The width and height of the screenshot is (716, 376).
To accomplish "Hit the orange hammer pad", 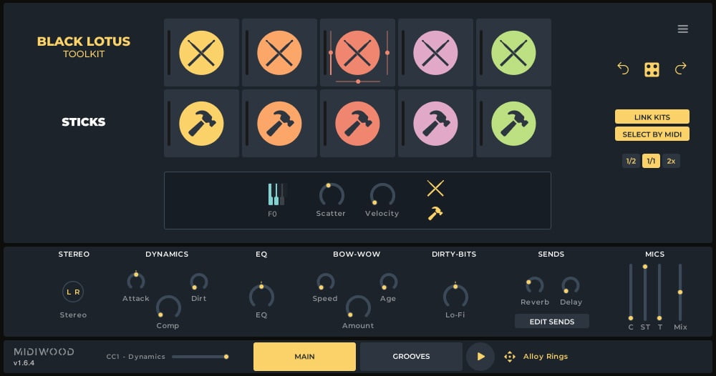I will coord(279,124).
